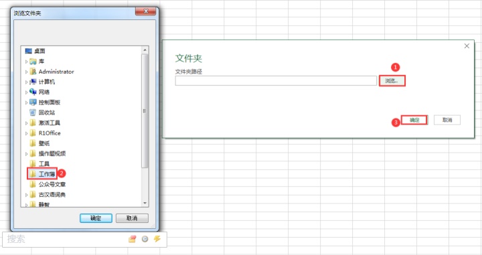Viewport: 482px width, 255px height.
Task: Click 取消 in the 浏览文件夹 dialog
Action: click(132, 218)
